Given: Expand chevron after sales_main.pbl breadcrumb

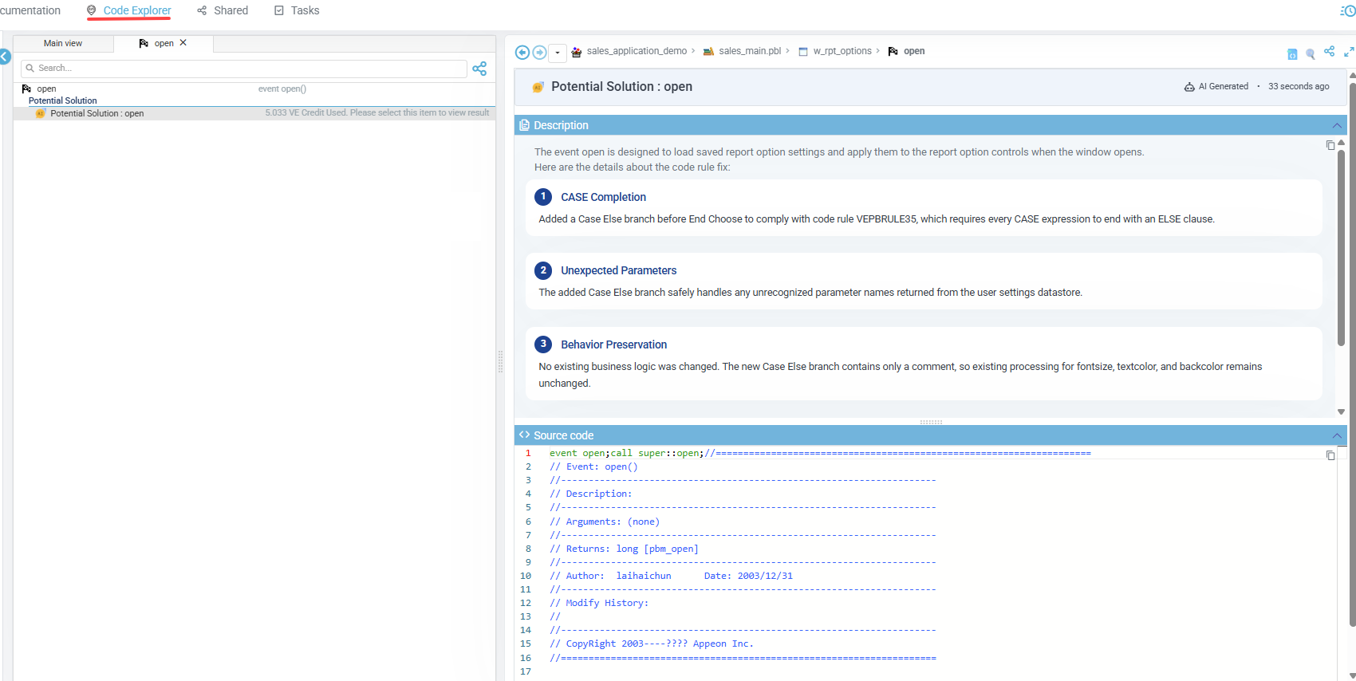Looking at the screenshot, I should 787,51.
